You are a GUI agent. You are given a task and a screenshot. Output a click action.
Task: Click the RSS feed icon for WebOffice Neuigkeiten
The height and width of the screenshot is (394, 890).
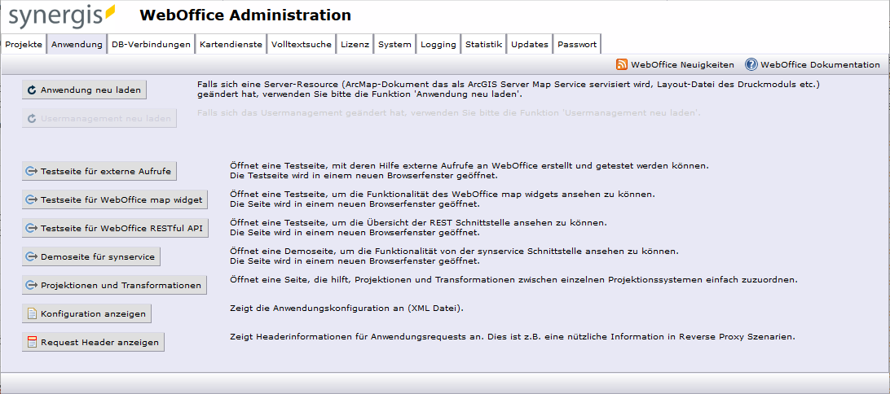[622, 64]
